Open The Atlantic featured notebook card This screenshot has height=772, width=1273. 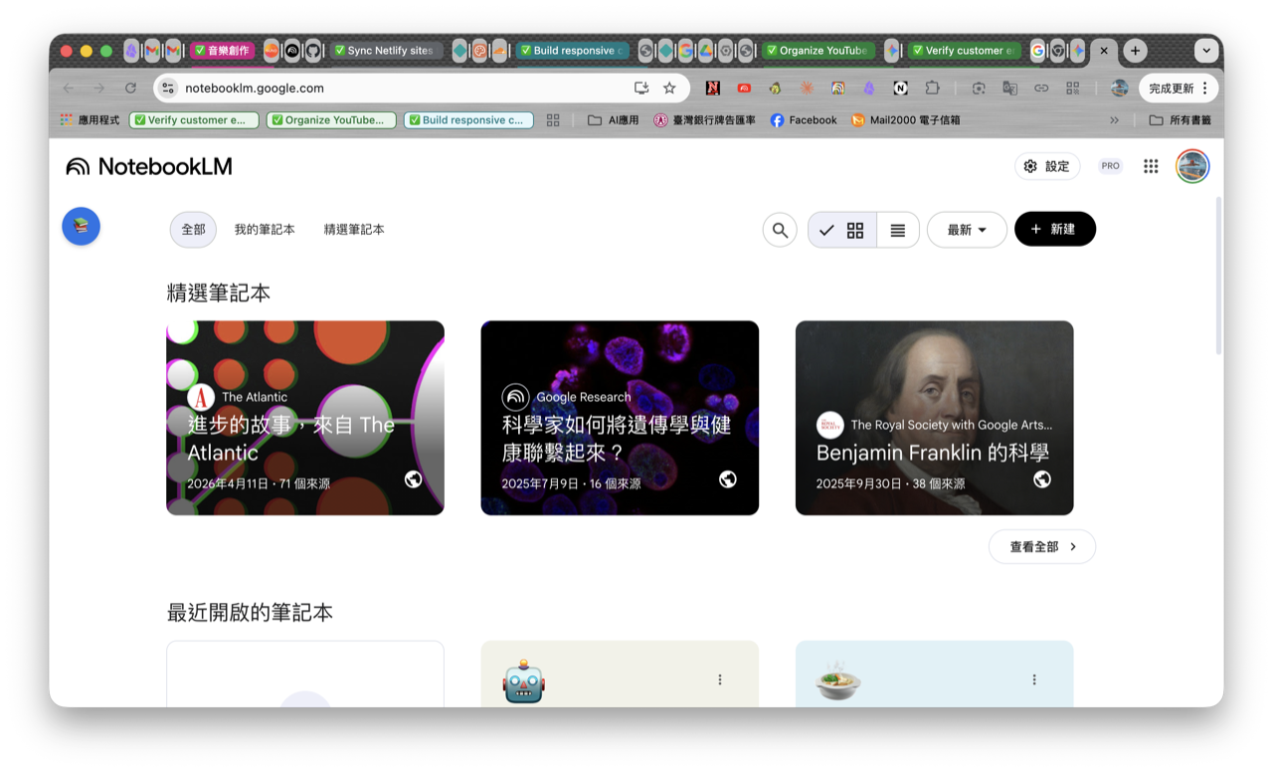(305, 418)
